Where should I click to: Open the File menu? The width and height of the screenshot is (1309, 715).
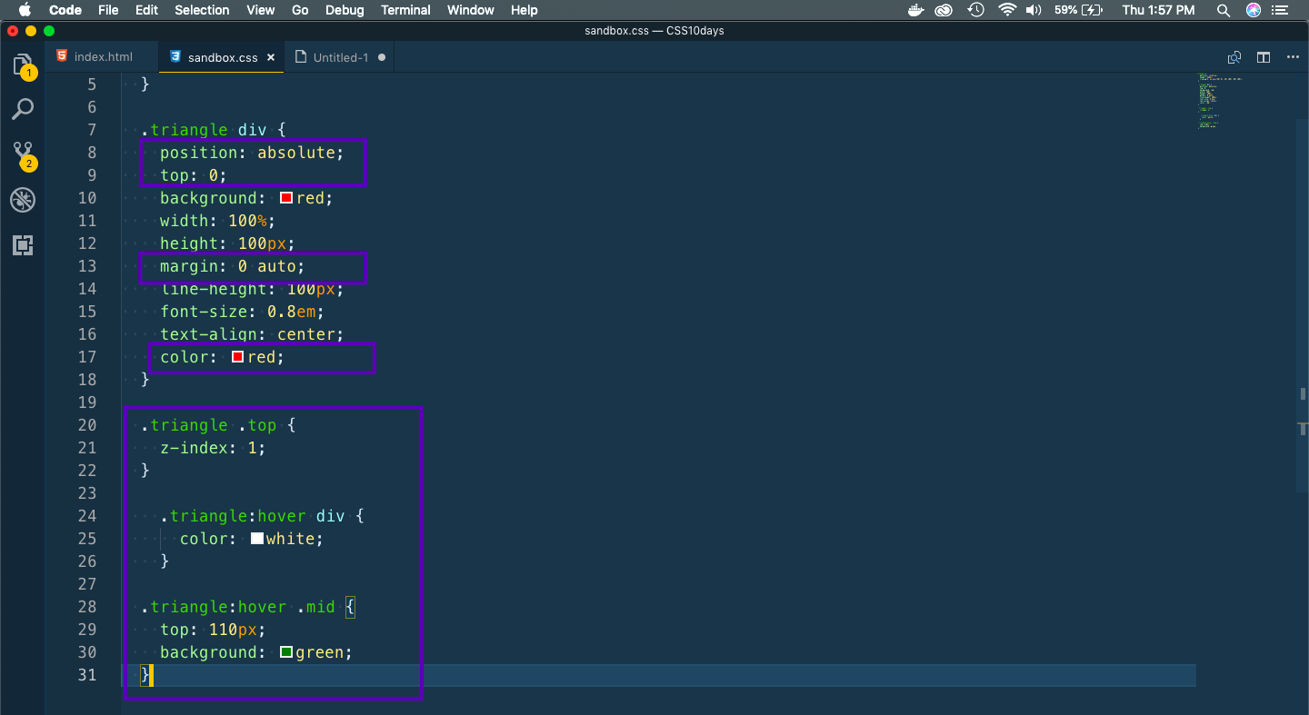tap(108, 10)
